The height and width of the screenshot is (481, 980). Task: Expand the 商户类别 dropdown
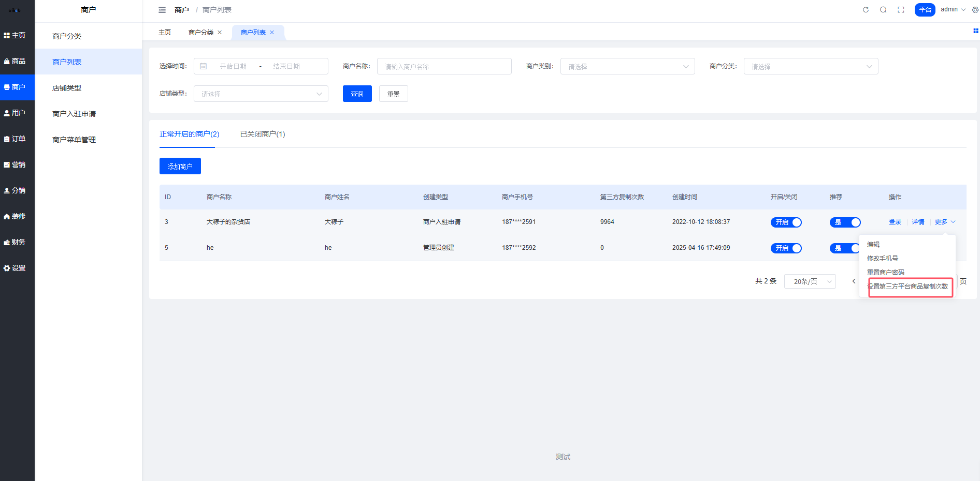627,66
